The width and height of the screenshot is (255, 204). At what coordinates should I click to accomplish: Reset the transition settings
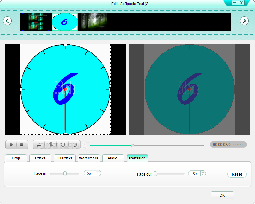(x=237, y=174)
